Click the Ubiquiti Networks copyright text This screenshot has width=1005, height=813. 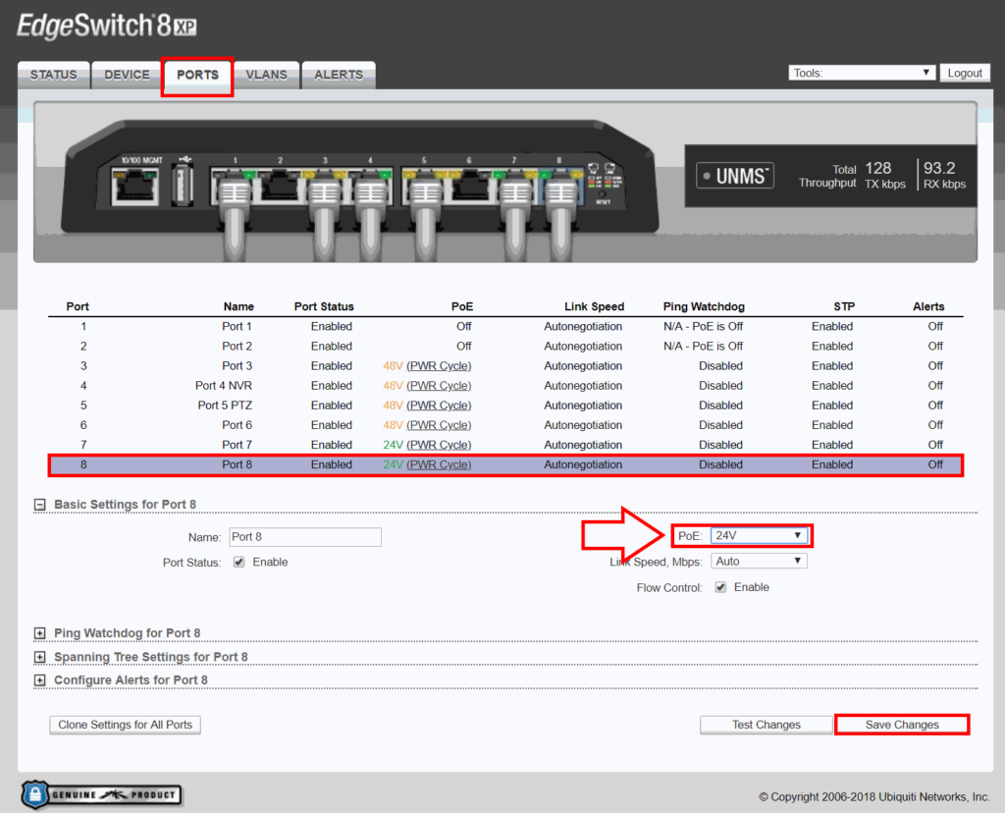(x=874, y=797)
